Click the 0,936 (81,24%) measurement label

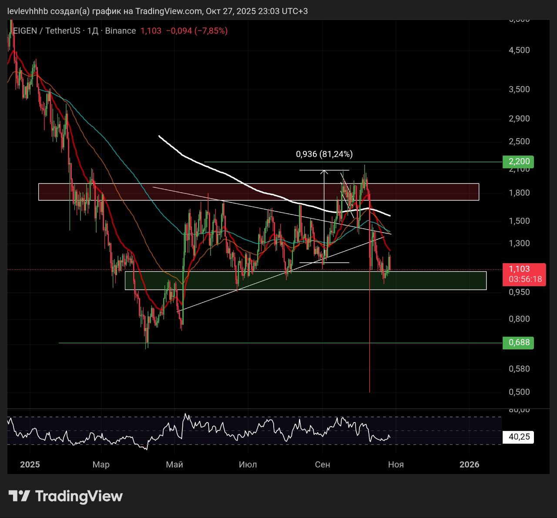tap(324, 154)
